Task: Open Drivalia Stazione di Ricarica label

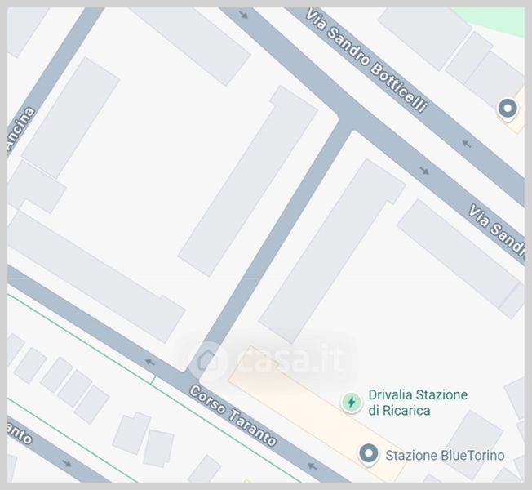Action: coord(418,403)
